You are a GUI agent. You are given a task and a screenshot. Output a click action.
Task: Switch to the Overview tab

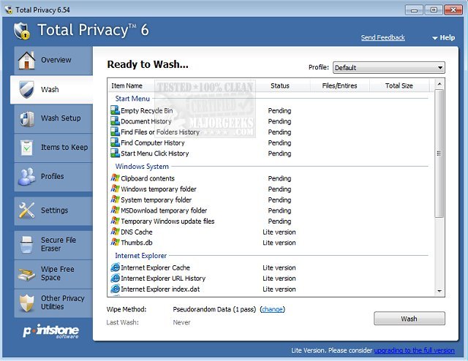(x=53, y=61)
